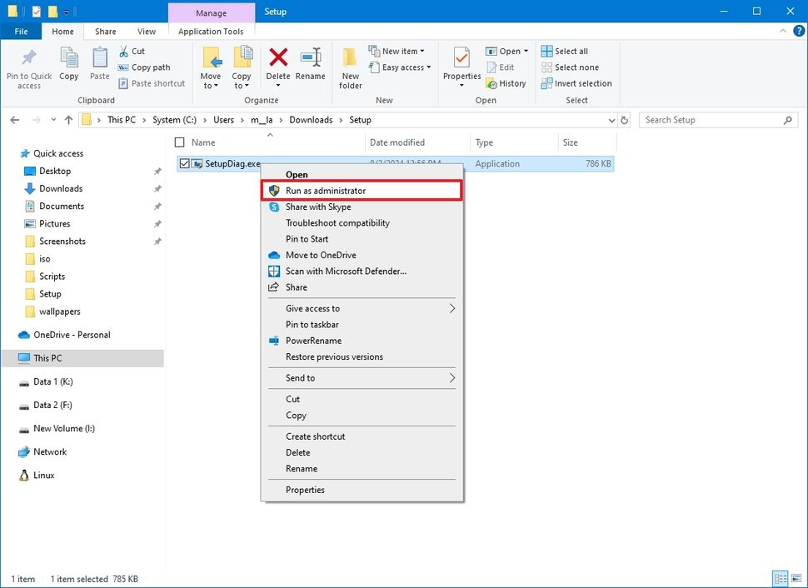
Task: Open file Properties using the ribbon icon
Action: pos(461,67)
